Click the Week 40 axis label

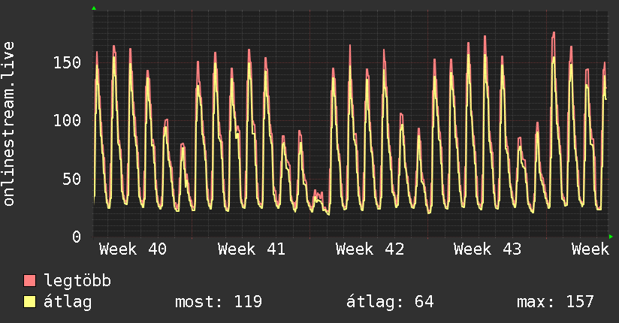tap(133, 249)
